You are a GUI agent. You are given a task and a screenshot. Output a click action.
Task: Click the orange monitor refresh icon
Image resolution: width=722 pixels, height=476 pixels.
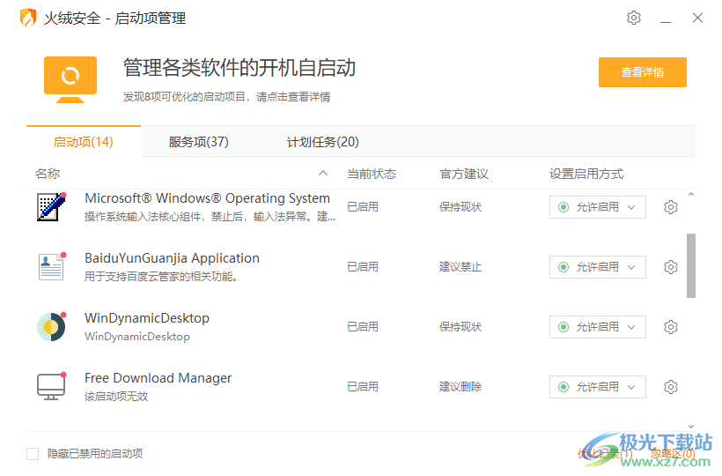point(70,79)
